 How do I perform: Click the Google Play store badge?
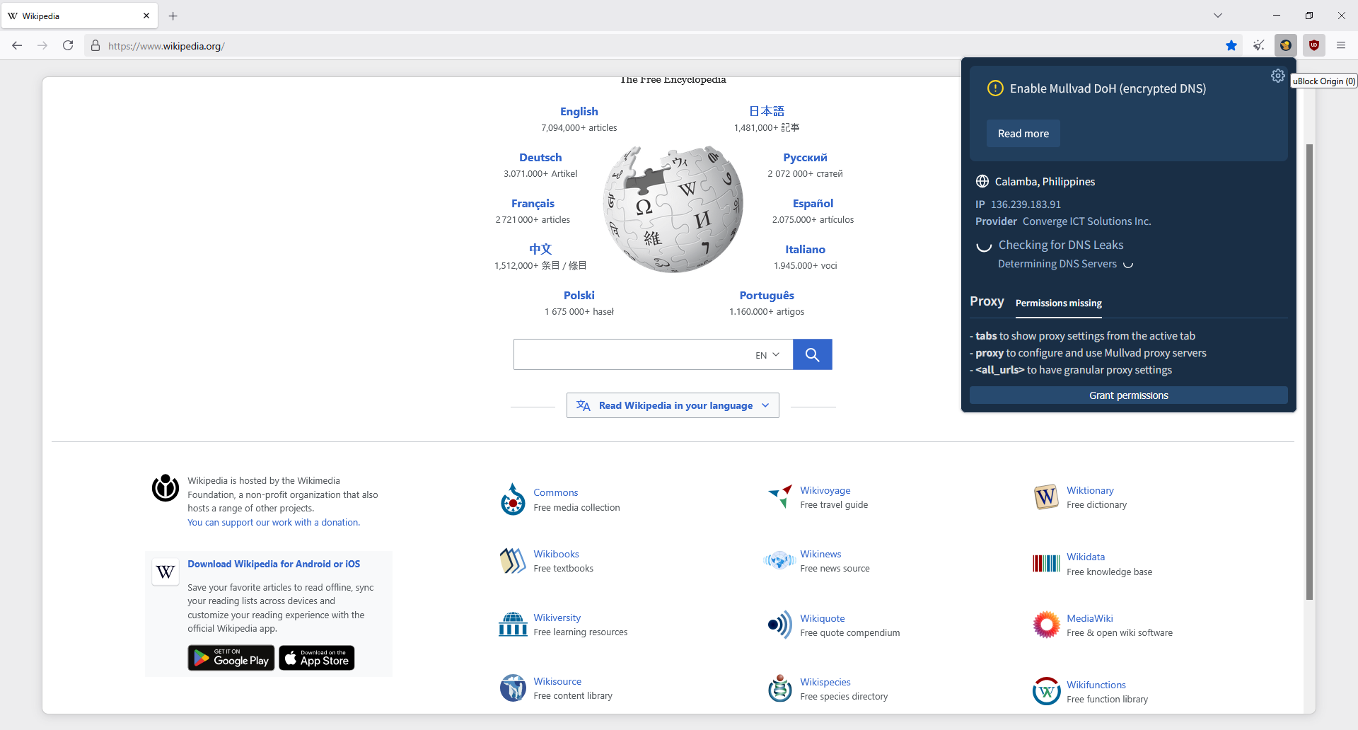tap(231, 658)
